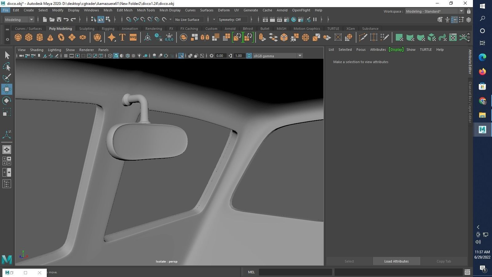
Task: Select the Select tool arrow in toolbox
Action: [x=7, y=55]
